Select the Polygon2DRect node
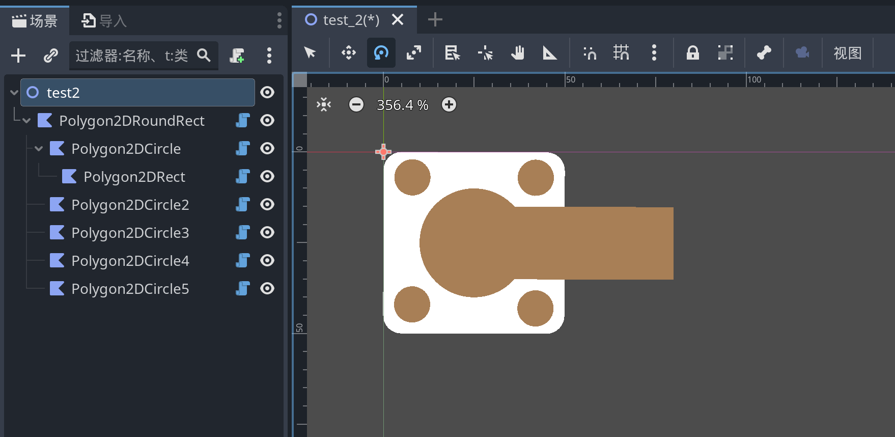This screenshot has height=437, width=895. (134, 177)
